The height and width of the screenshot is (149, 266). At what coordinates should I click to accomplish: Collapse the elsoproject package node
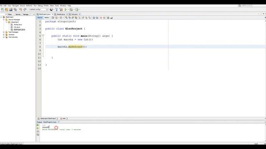(x=7, y=22)
